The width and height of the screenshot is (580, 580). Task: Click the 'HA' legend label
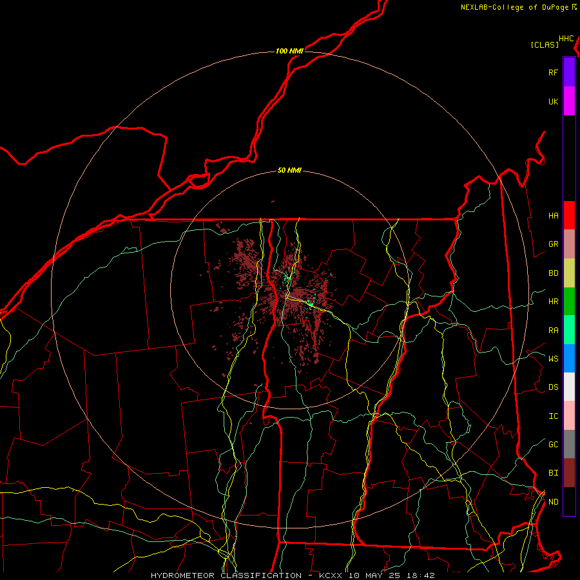click(553, 215)
